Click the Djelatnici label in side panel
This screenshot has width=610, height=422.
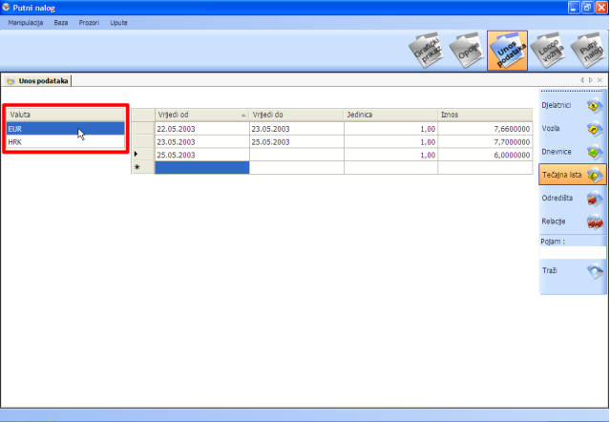pyautogui.click(x=556, y=105)
